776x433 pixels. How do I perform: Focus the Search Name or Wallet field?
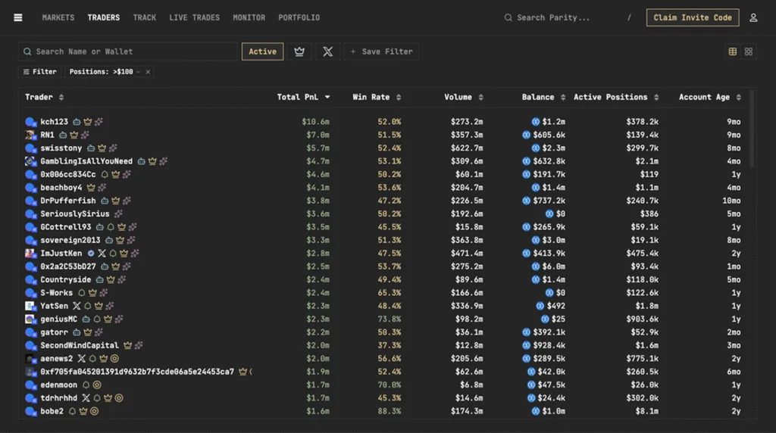129,51
